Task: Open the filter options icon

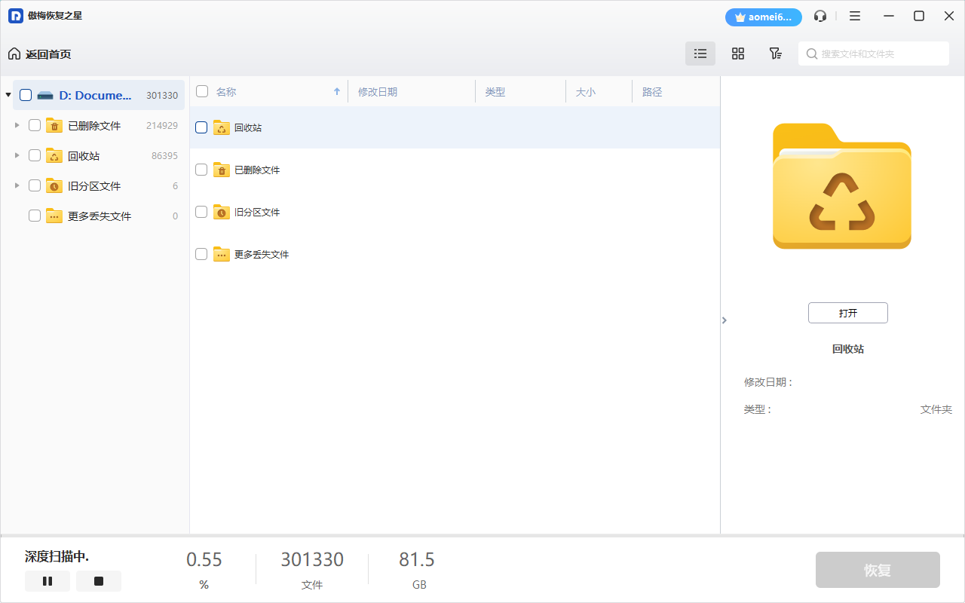Action: tap(775, 54)
